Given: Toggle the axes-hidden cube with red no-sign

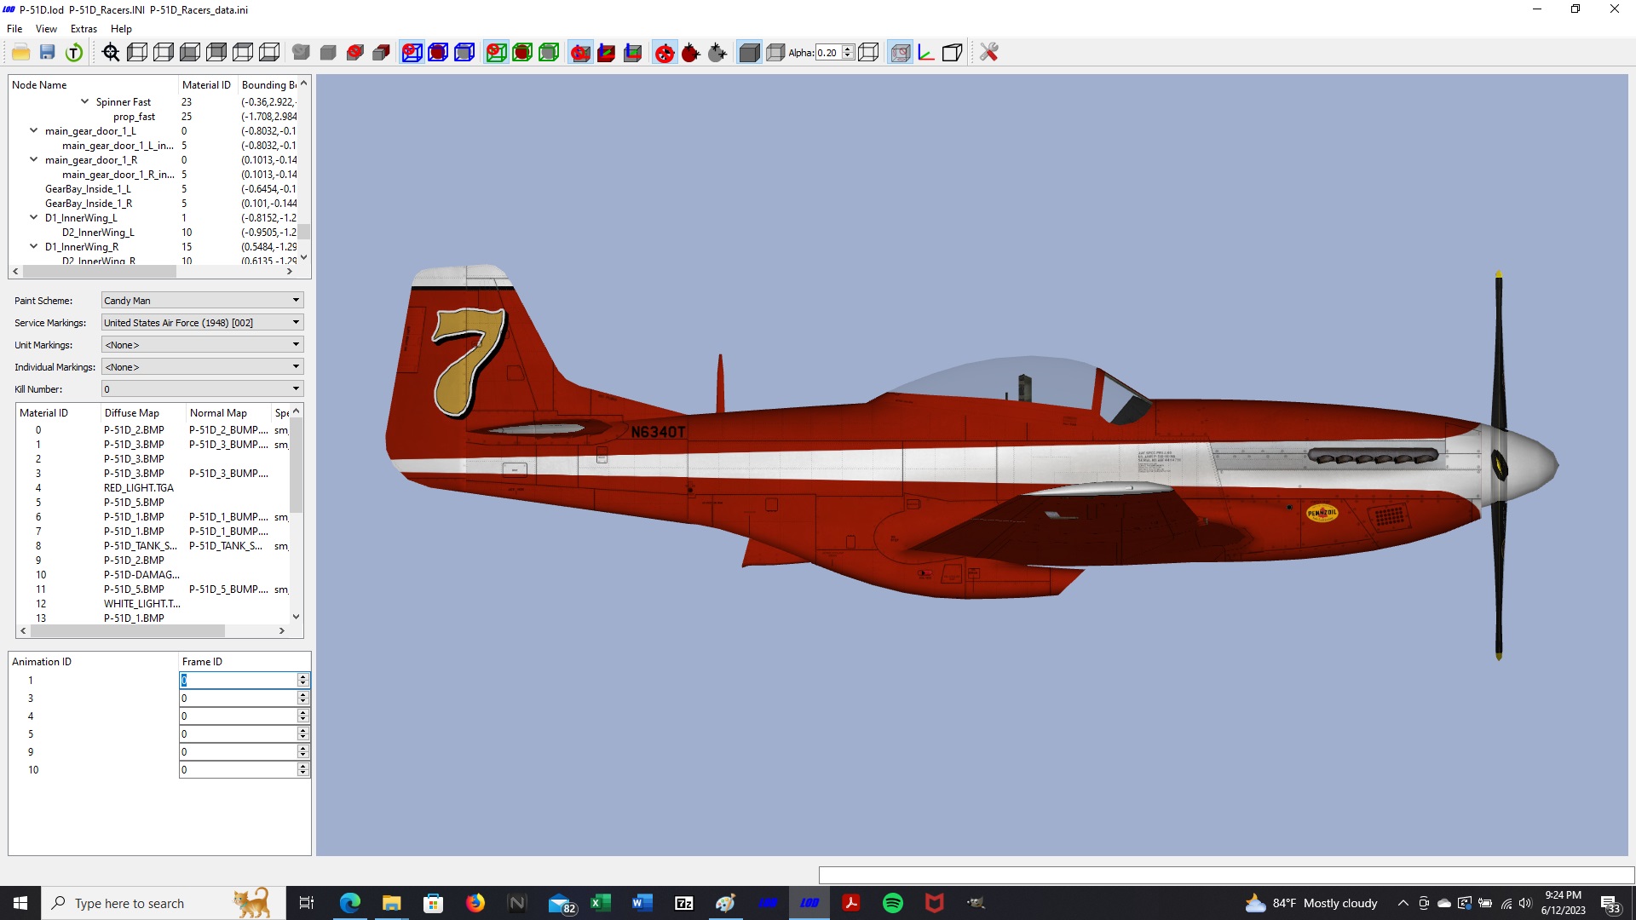Looking at the screenshot, I should (580, 53).
